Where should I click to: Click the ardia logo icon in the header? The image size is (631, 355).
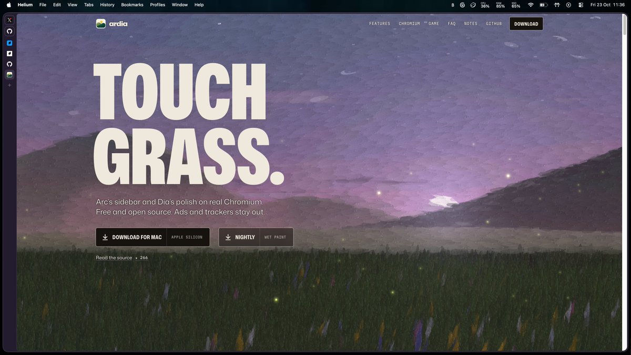coord(101,24)
